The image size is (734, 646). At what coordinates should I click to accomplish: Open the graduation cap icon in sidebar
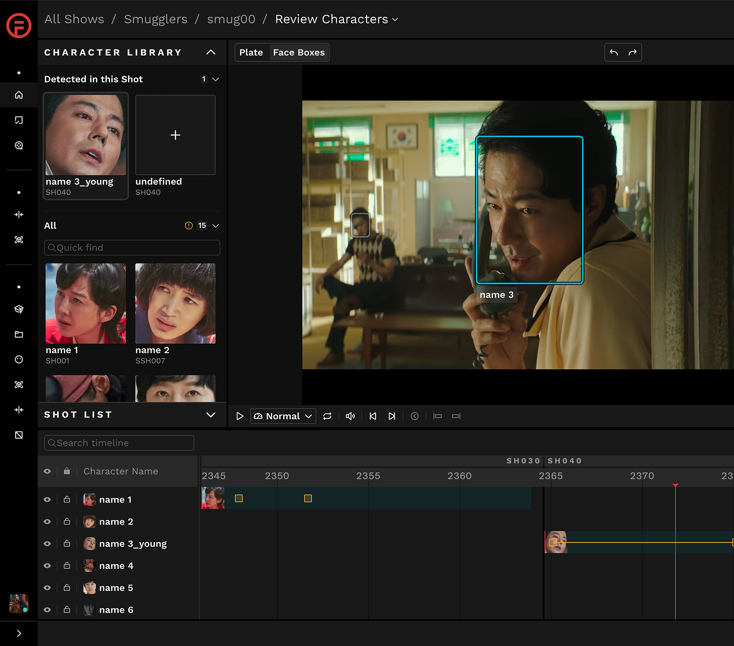click(19, 309)
